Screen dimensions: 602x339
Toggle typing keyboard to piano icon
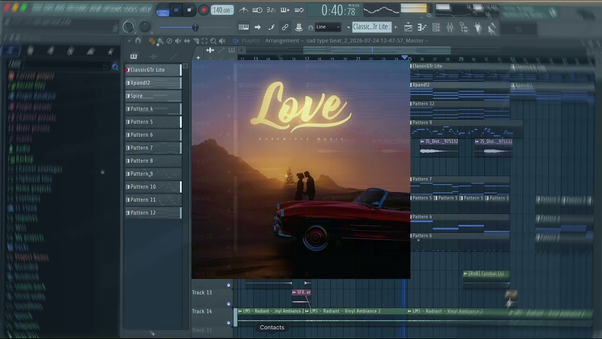click(244, 27)
